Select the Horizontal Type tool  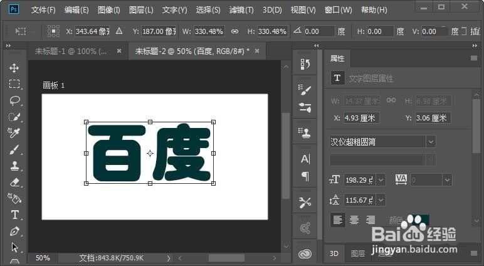(14, 215)
